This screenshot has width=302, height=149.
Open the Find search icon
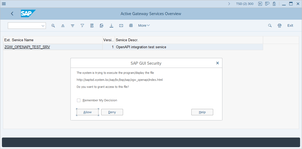click(270, 26)
